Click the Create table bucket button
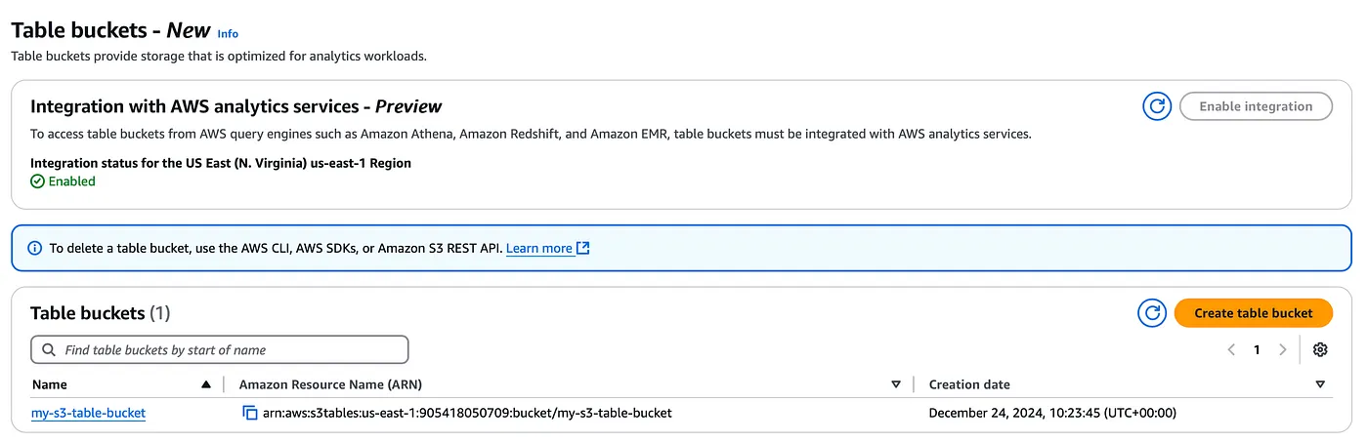This screenshot has height=442, width=1368. tap(1254, 313)
